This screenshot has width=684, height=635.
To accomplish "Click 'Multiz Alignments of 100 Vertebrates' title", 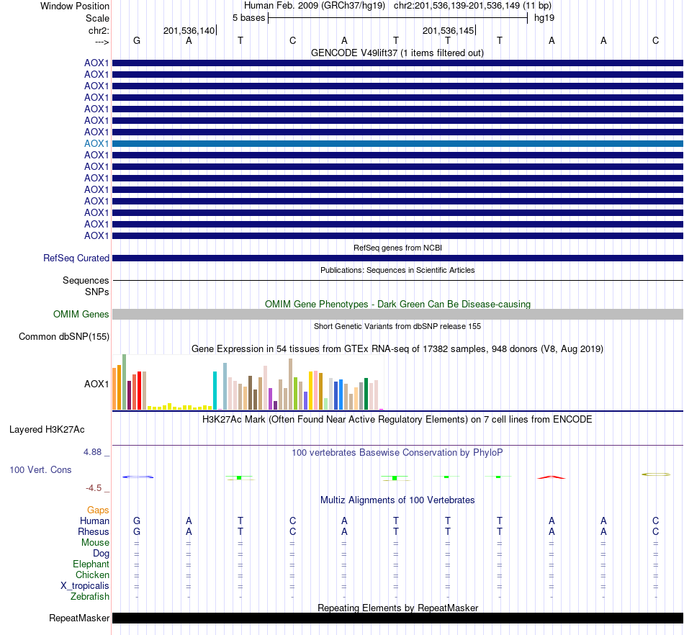I will tap(397, 500).
